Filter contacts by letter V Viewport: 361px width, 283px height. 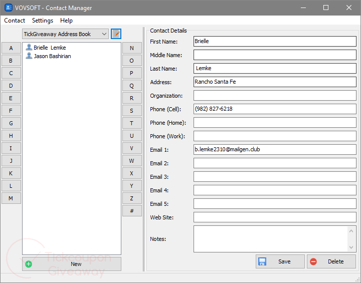(132, 148)
